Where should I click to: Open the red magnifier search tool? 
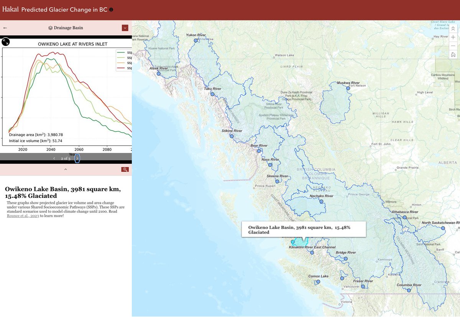(125, 169)
